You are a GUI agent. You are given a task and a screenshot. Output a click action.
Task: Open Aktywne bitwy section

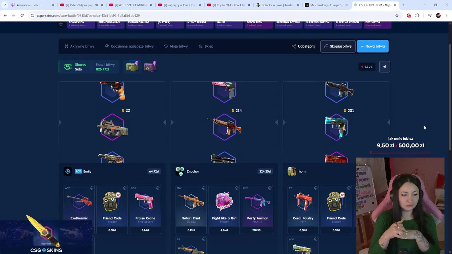79,46
